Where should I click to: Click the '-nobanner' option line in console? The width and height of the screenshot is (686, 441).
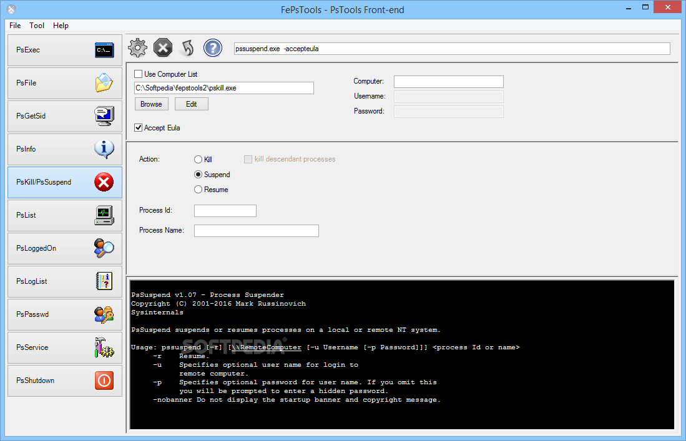tap(296, 400)
